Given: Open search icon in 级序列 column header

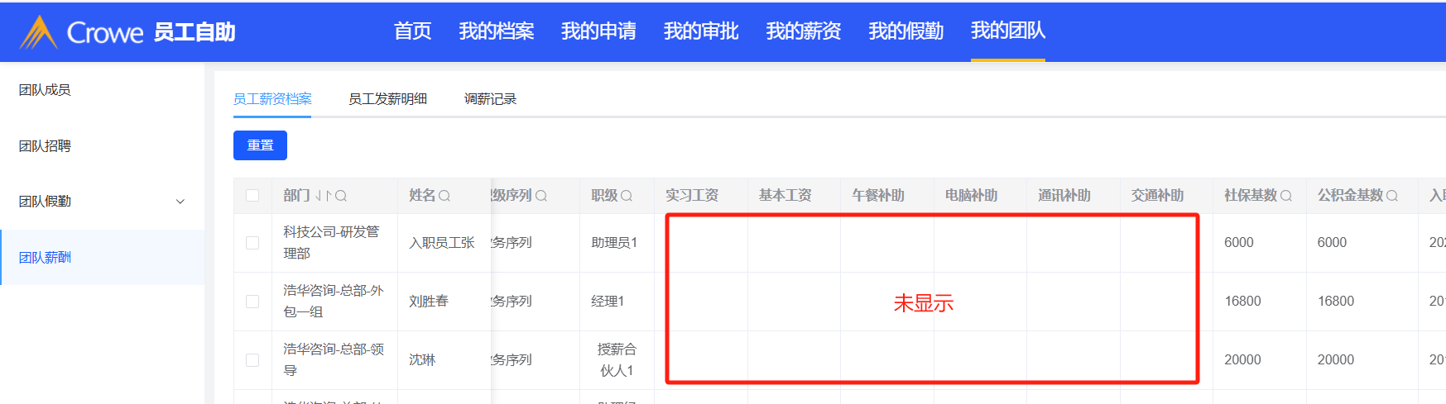Looking at the screenshot, I should pos(541,196).
